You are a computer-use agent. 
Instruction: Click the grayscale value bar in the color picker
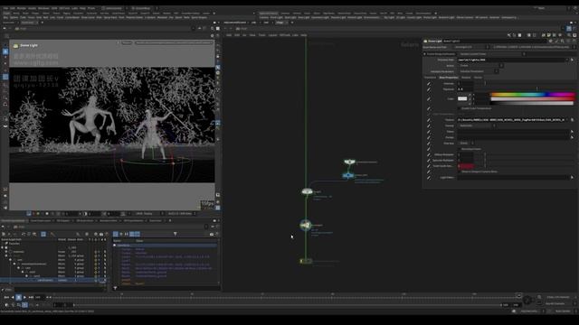pos(533,103)
